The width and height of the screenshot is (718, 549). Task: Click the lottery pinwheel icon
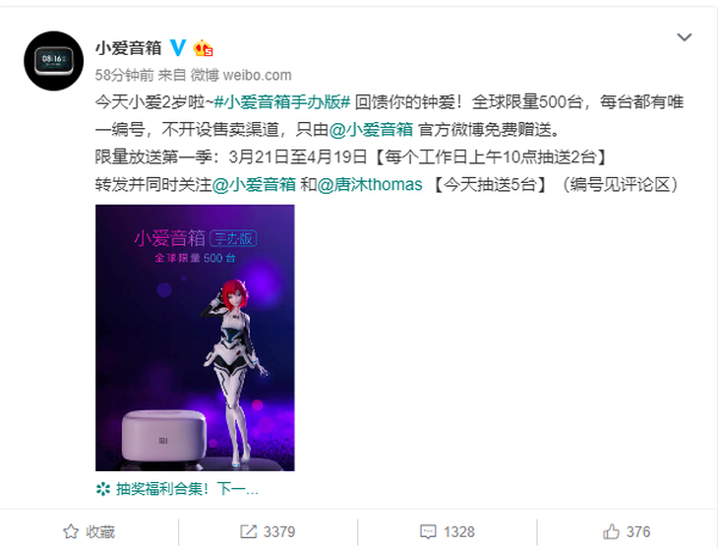tap(103, 489)
